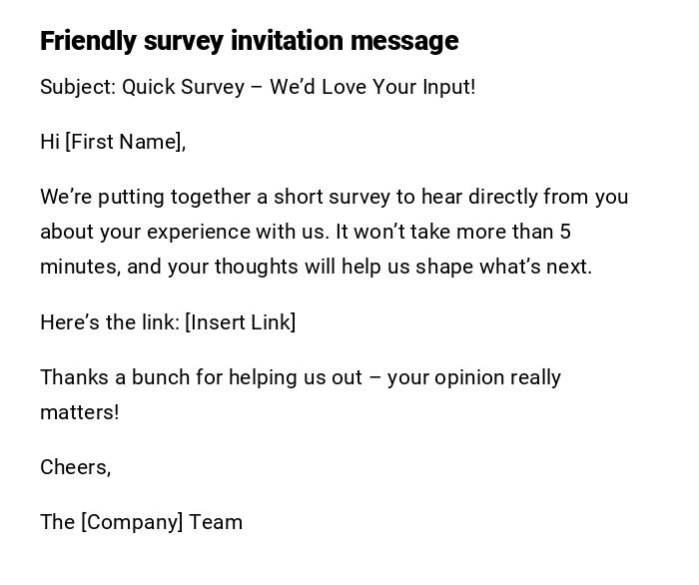Select the "[Company]" placeholder in the signature

pos(132,522)
